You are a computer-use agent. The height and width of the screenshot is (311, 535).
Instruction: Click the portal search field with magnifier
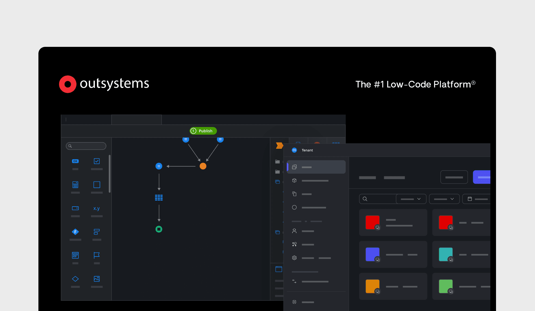[x=378, y=199]
